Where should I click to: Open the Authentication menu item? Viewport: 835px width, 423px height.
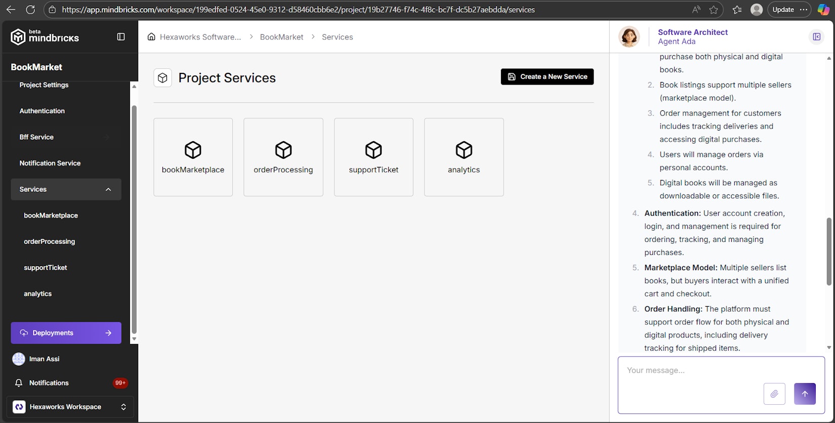pos(42,111)
